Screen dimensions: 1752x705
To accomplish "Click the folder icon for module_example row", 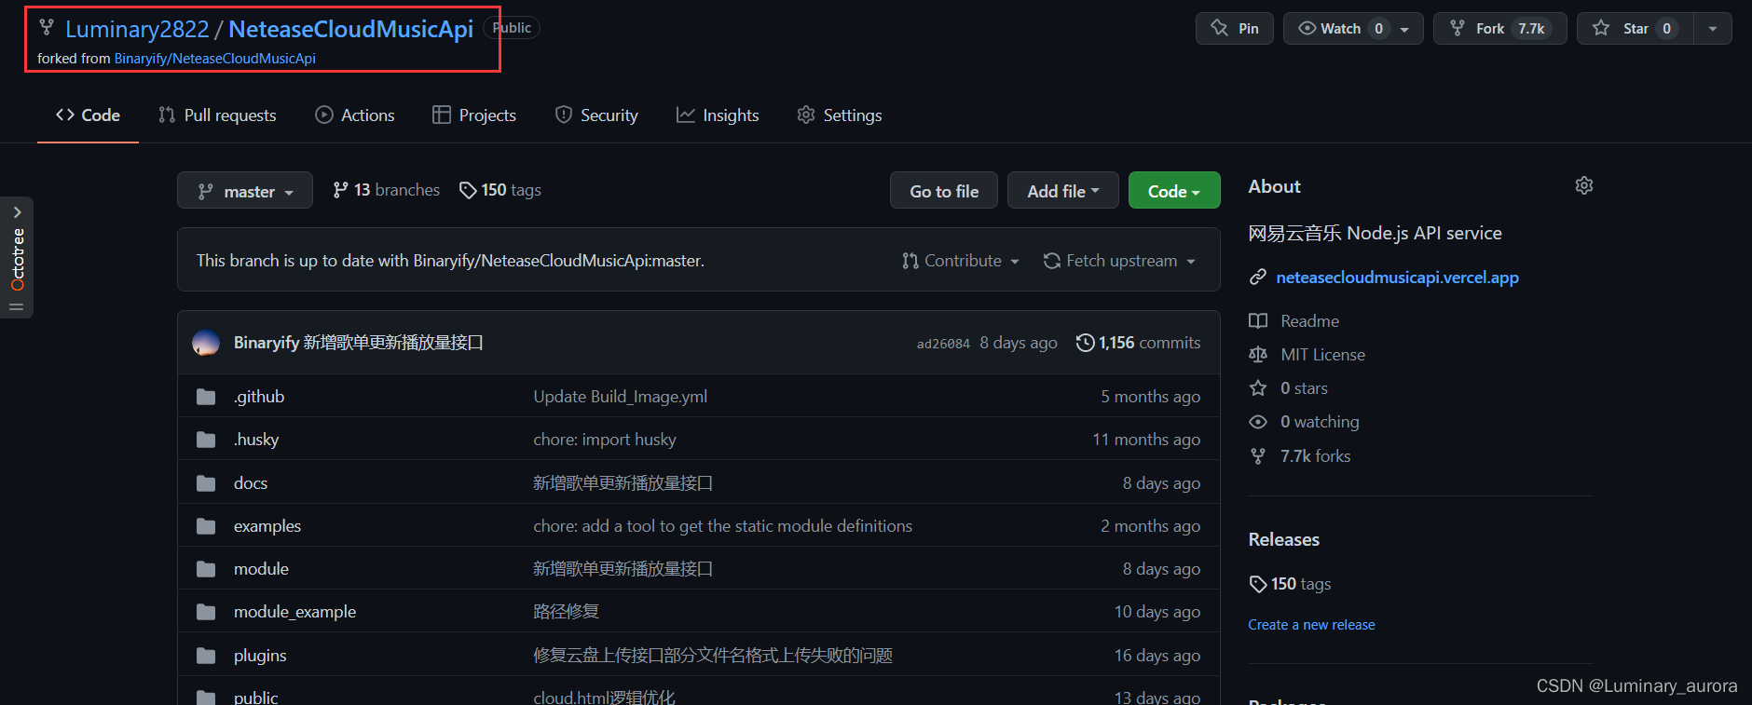I will tap(206, 612).
